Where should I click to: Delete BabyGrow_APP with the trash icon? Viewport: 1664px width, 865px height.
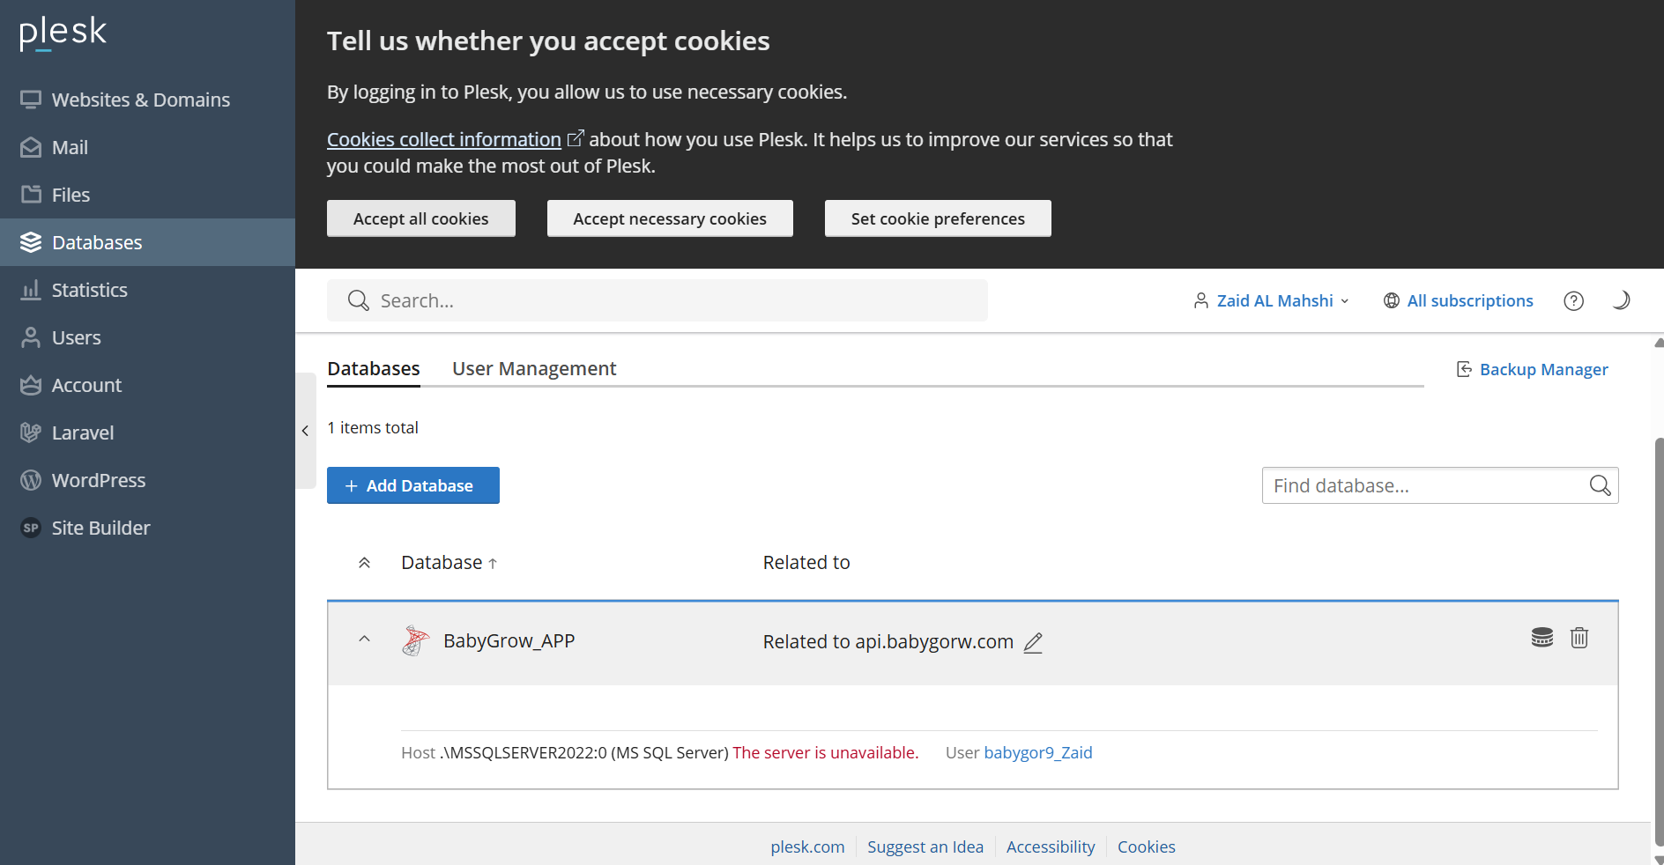[x=1579, y=638]
